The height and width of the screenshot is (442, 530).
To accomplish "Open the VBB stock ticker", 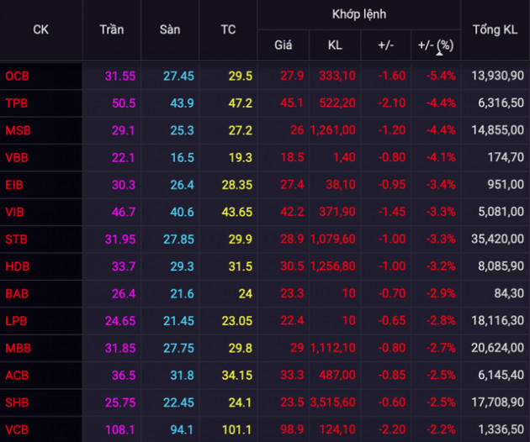I will (x=17, y=158).
